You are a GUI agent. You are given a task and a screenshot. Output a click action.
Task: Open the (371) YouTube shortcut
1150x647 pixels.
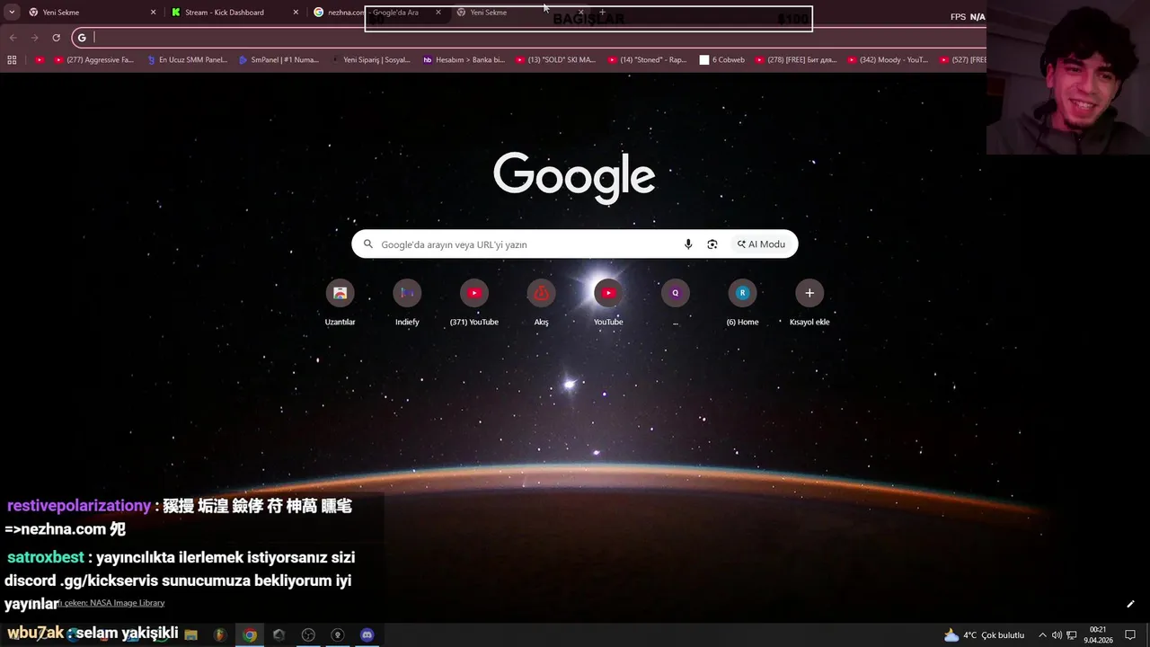pyautogui.click(x=474, y=302)
